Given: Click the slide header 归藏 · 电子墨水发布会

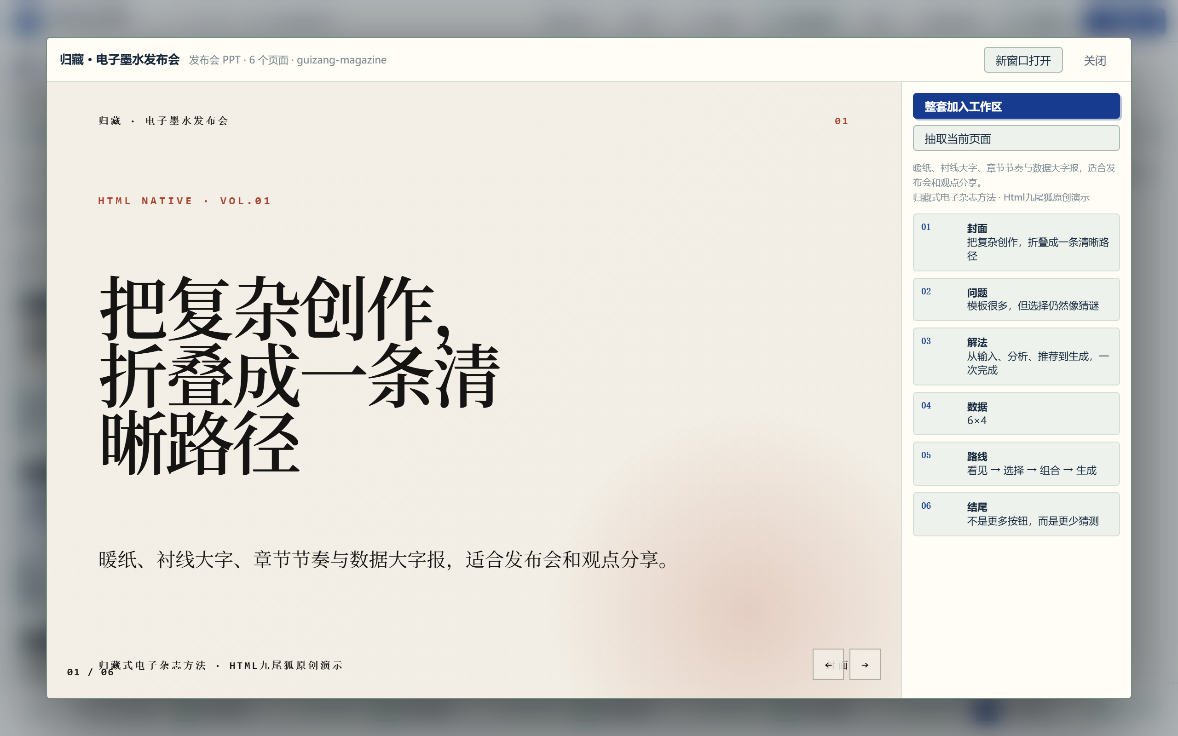Looking at the screenshot, I should 163,121.
